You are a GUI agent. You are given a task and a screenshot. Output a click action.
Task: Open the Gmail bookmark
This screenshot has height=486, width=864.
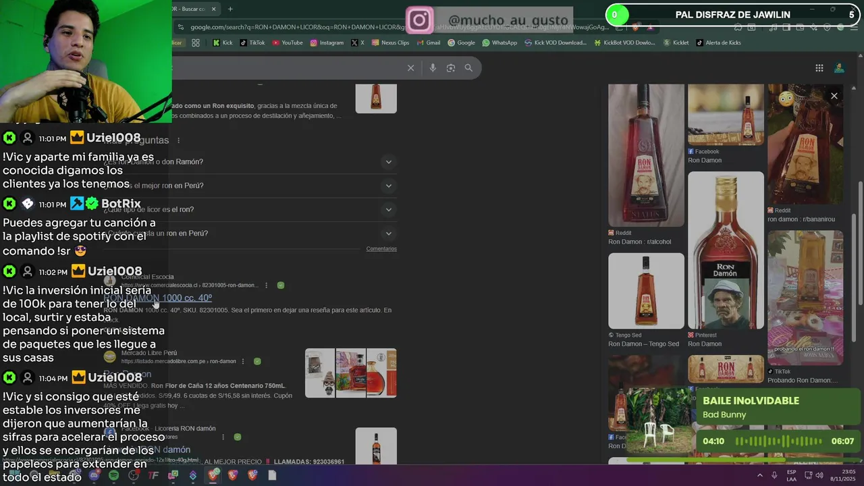(x=428, y=43)
